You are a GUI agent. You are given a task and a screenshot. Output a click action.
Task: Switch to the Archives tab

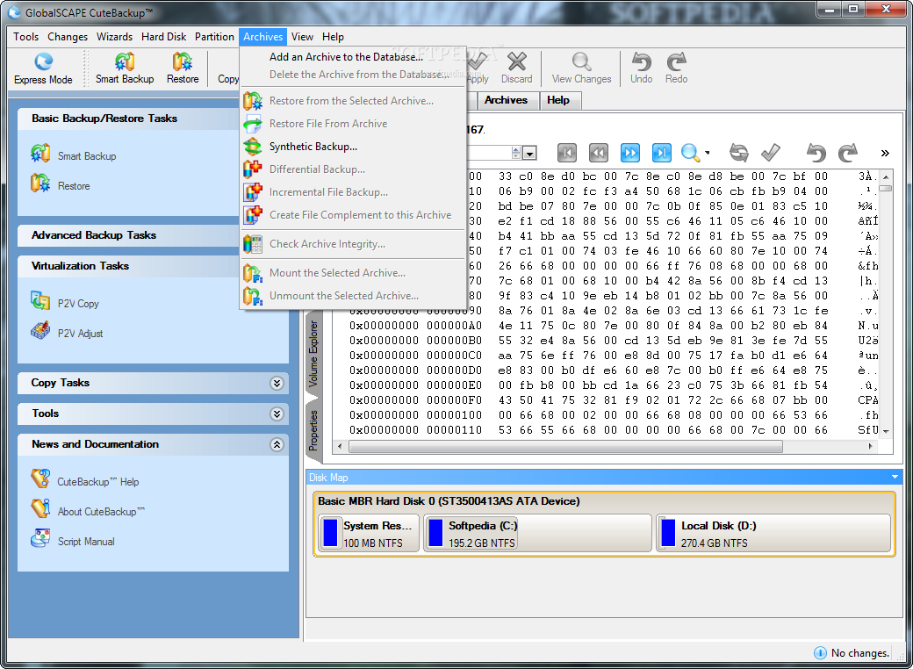pyautogui.click(x=506, y=100)
